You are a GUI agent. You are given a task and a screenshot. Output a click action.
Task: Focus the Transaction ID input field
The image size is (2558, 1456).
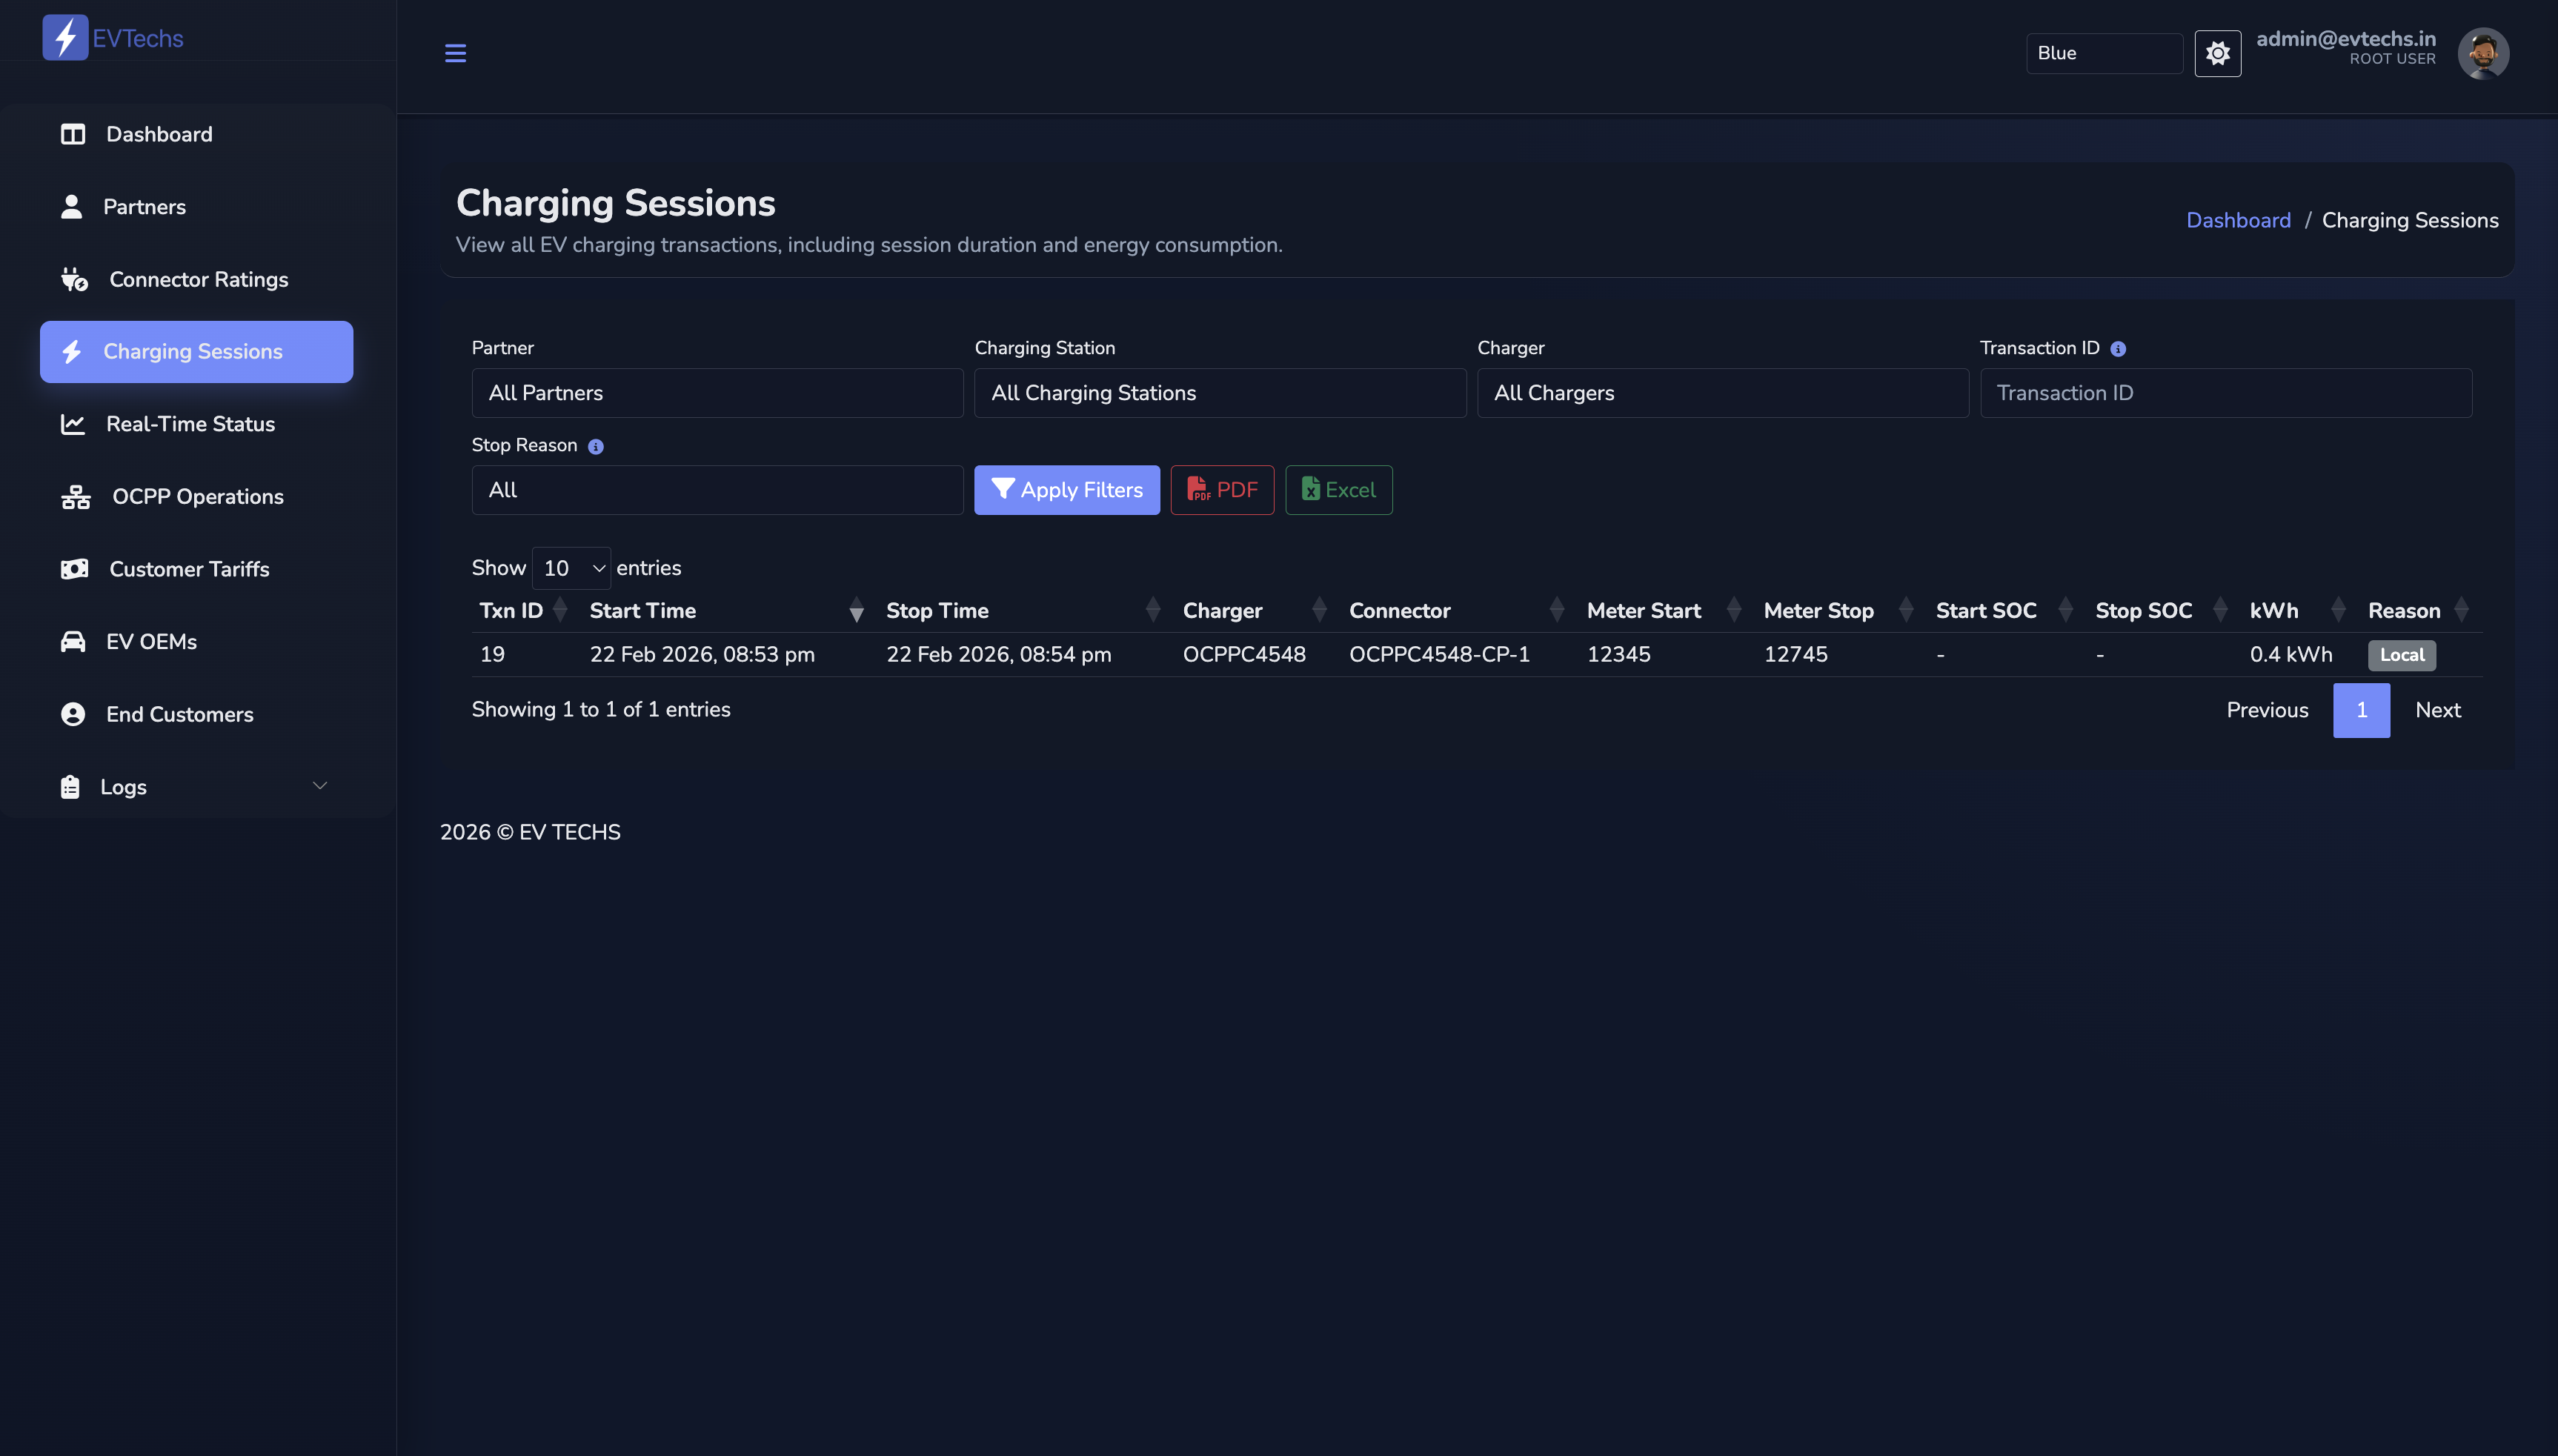pos(2225,393)
